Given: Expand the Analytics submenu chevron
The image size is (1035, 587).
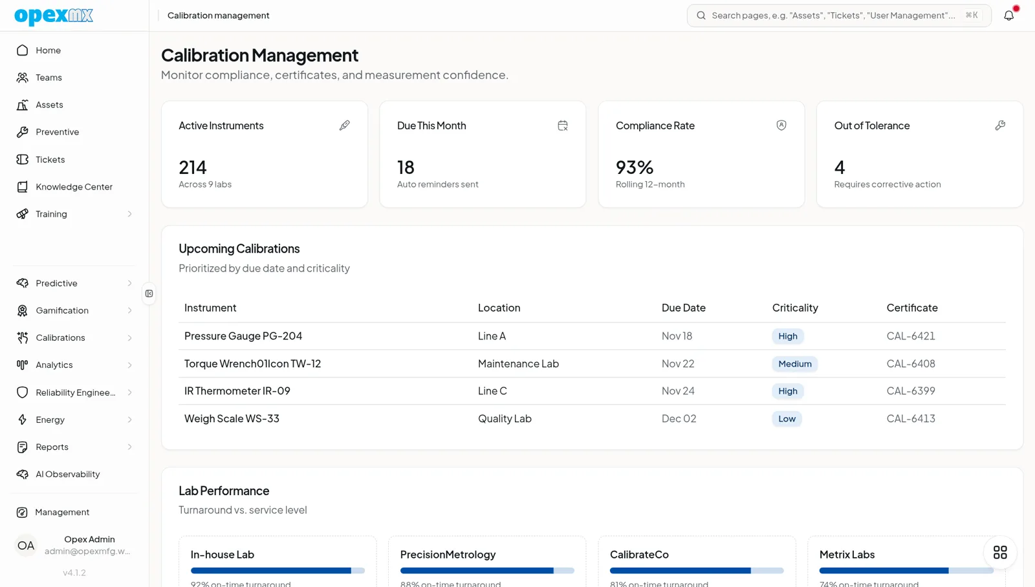Looking at the screenshot, I should tap(129, 365).
